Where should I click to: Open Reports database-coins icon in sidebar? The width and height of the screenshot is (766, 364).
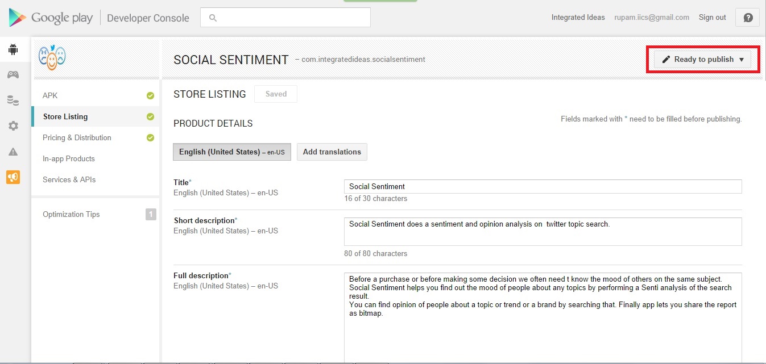pos(13,101)
